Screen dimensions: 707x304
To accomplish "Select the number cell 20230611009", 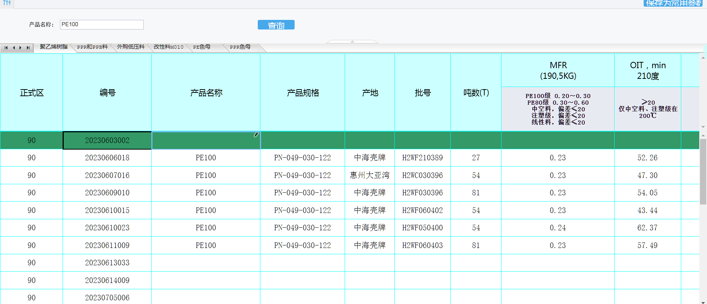I will coord(107,245).
